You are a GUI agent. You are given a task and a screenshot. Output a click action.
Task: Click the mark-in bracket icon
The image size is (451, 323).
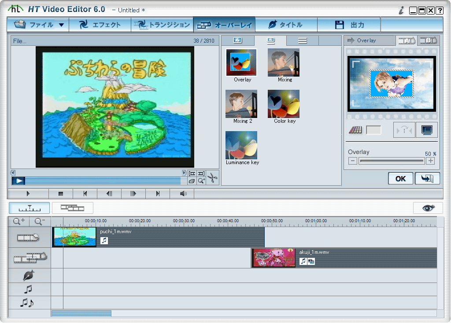192,173
